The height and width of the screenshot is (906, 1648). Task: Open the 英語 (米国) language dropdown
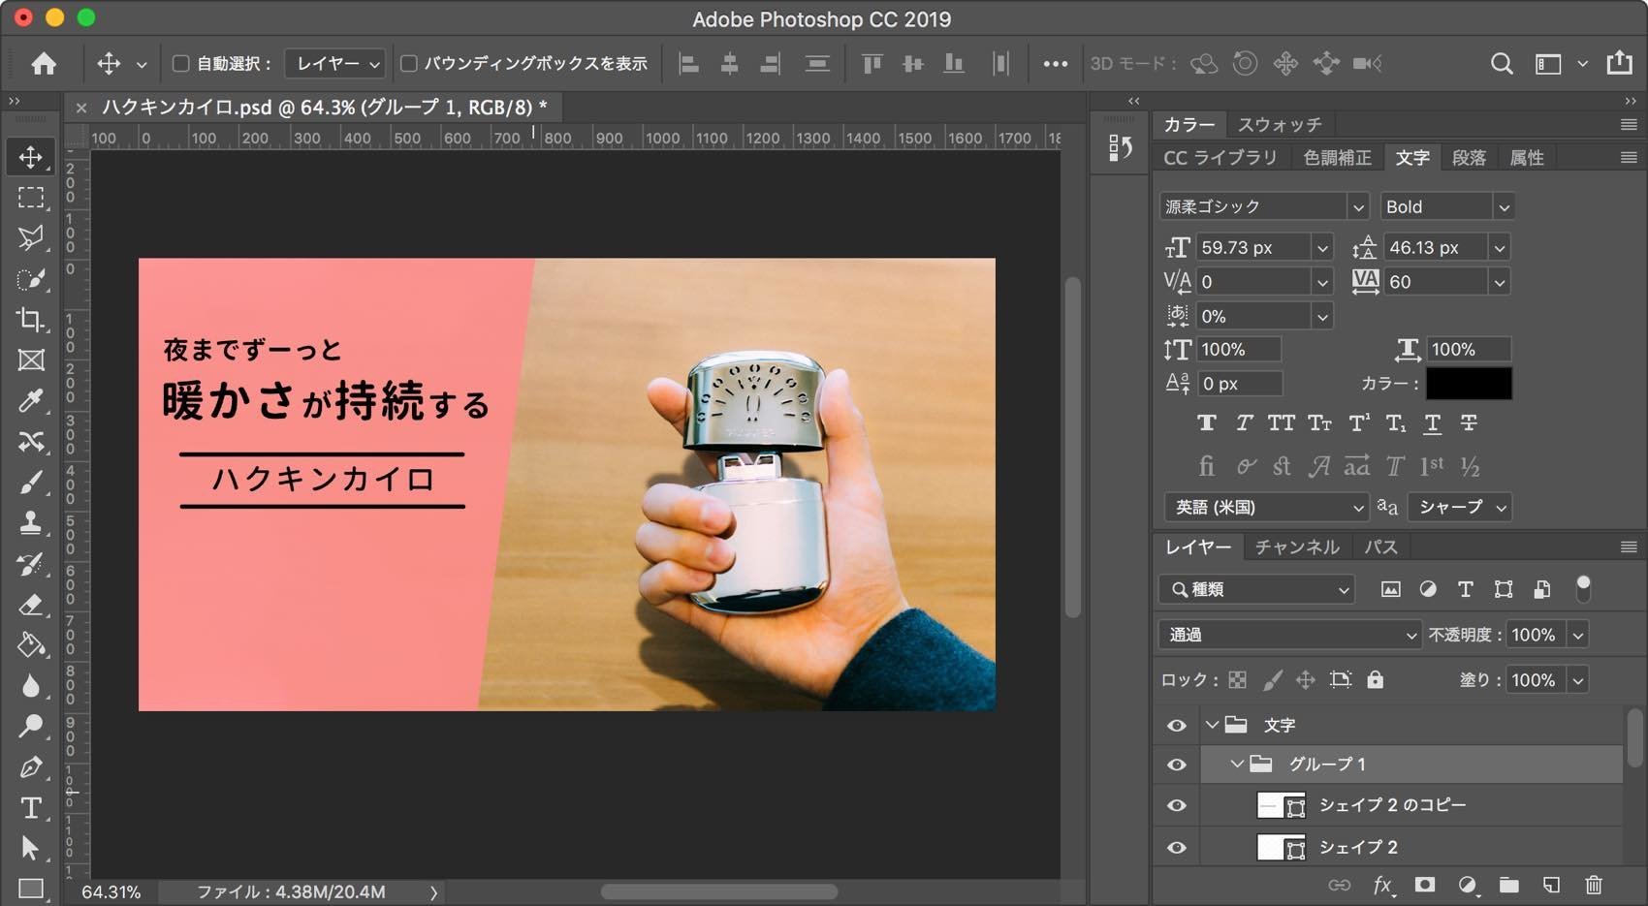1265,507
